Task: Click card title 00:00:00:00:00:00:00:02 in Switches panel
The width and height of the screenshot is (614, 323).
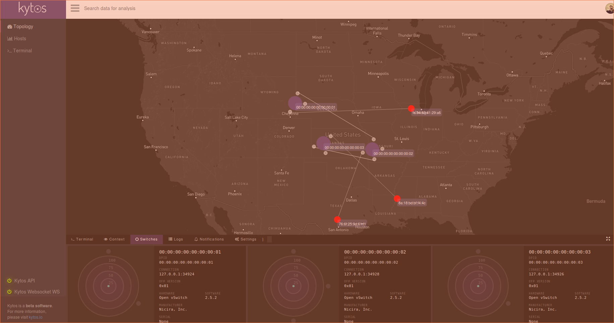Action: tap(375, 252)
